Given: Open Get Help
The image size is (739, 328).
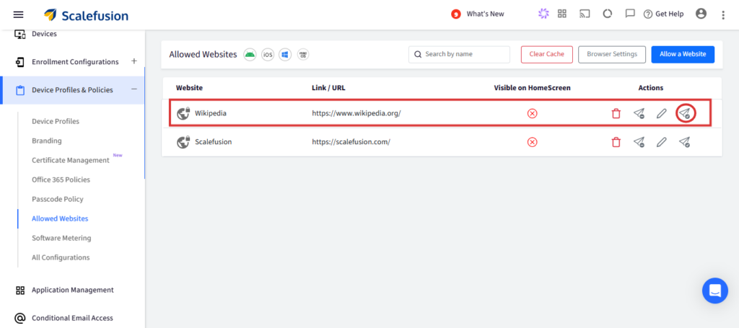Looking at the screenshot, I should (664, 14).
